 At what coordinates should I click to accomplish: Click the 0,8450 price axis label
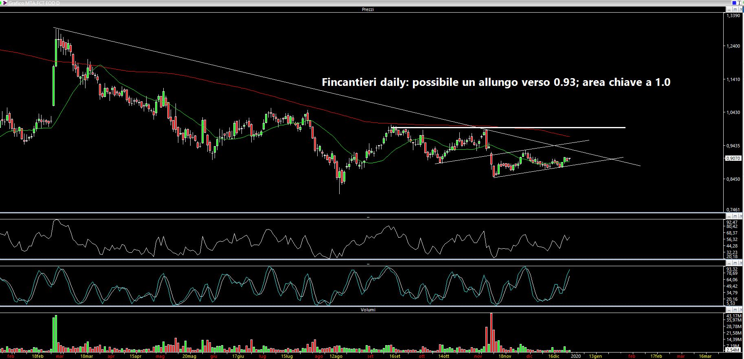[733, 179]
